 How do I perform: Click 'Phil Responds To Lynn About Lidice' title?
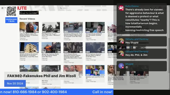[51, 35]
